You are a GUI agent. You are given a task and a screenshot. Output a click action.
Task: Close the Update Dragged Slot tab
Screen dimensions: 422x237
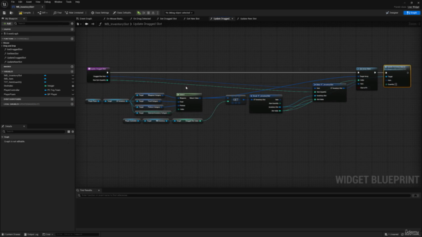point(233,18)
